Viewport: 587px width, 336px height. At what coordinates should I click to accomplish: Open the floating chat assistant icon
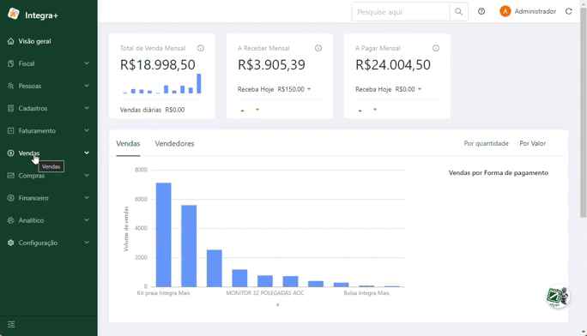(558, 297)
